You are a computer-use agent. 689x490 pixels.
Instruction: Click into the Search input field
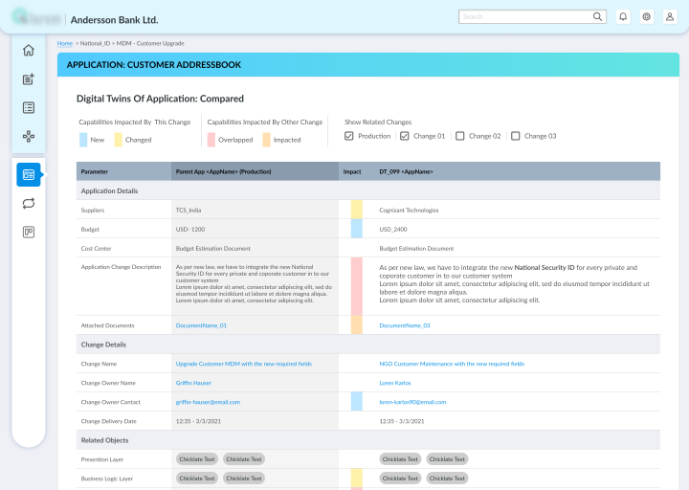(522, 17)
